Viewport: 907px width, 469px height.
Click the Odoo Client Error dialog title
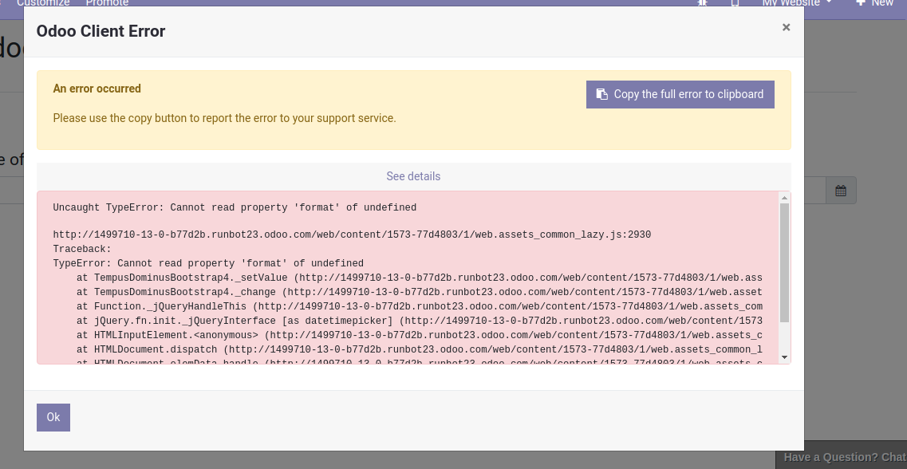[x=100, y=31]
